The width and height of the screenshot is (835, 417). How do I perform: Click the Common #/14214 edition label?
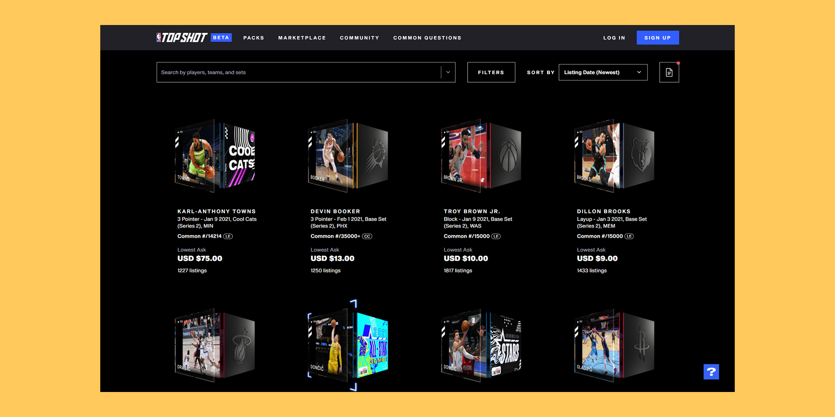(x=200, y=236)
